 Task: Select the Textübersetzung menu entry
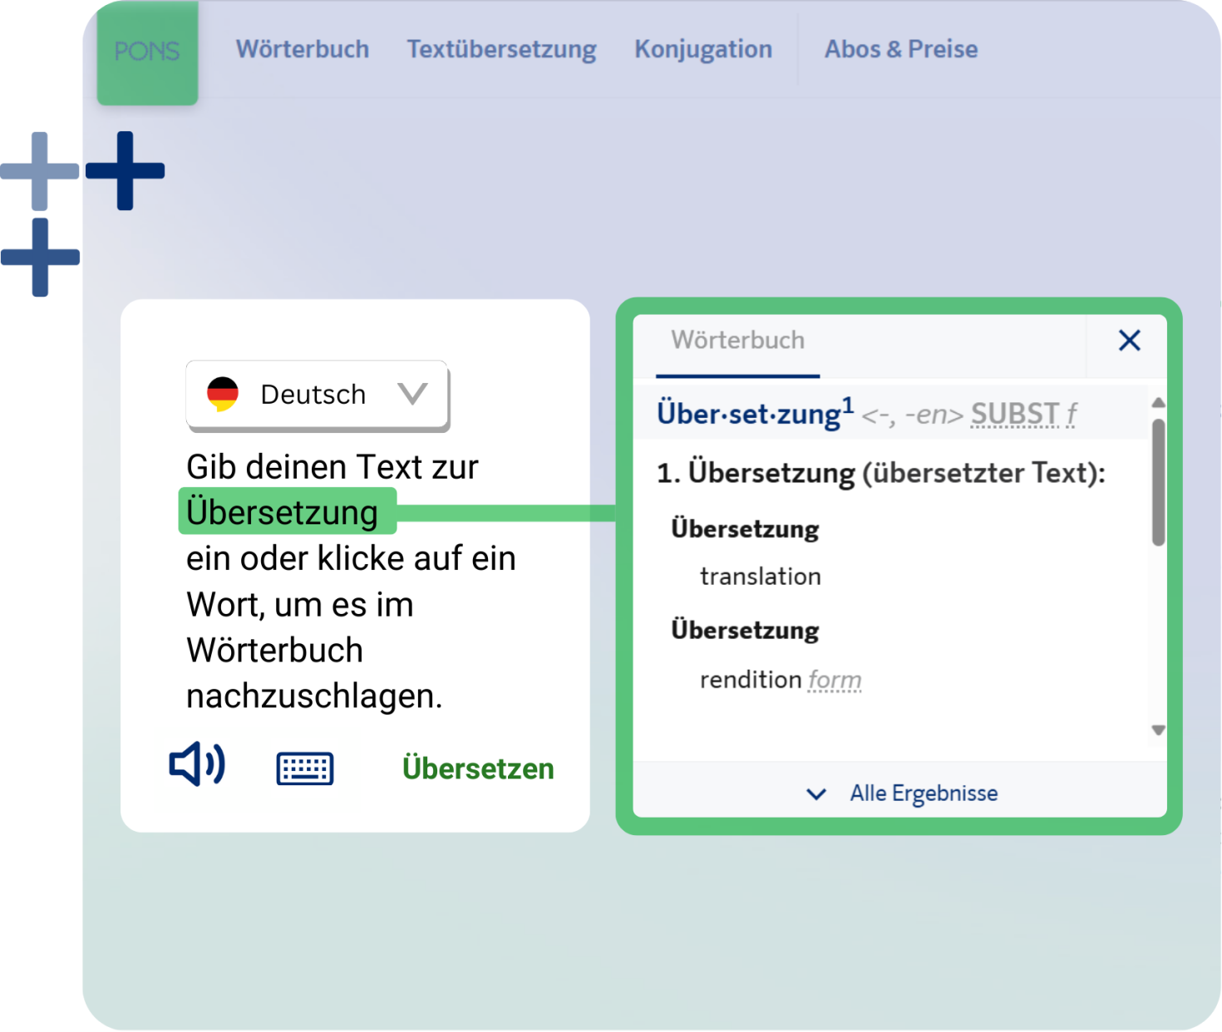[x=501, y=49]
